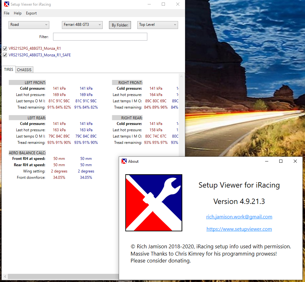Click the RIGHT FRONT section header

(127, 83)
